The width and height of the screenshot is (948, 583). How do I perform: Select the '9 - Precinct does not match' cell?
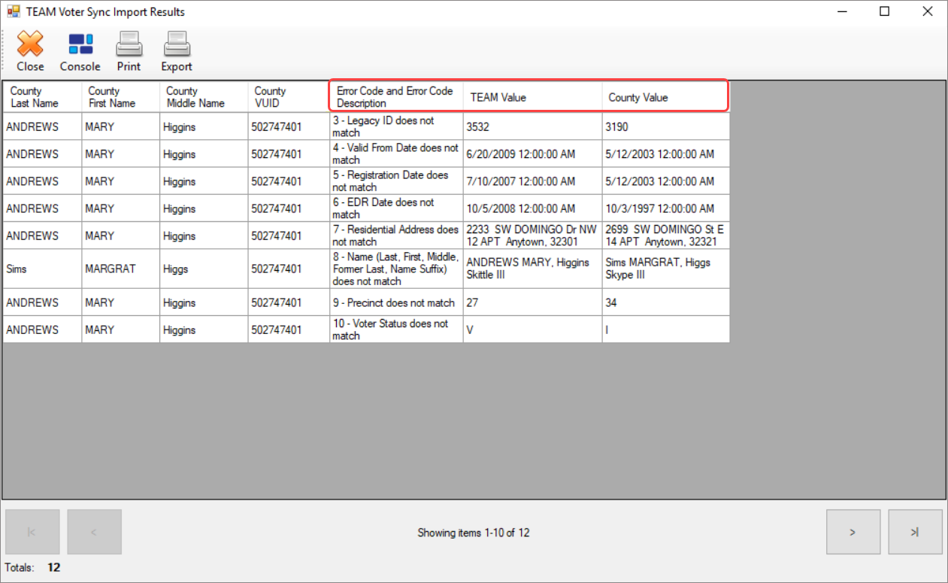[x=396, y=302]
